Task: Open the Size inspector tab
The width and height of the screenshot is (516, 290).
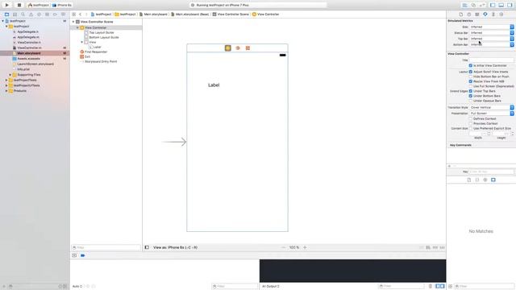Action: [x=493, y=14]
